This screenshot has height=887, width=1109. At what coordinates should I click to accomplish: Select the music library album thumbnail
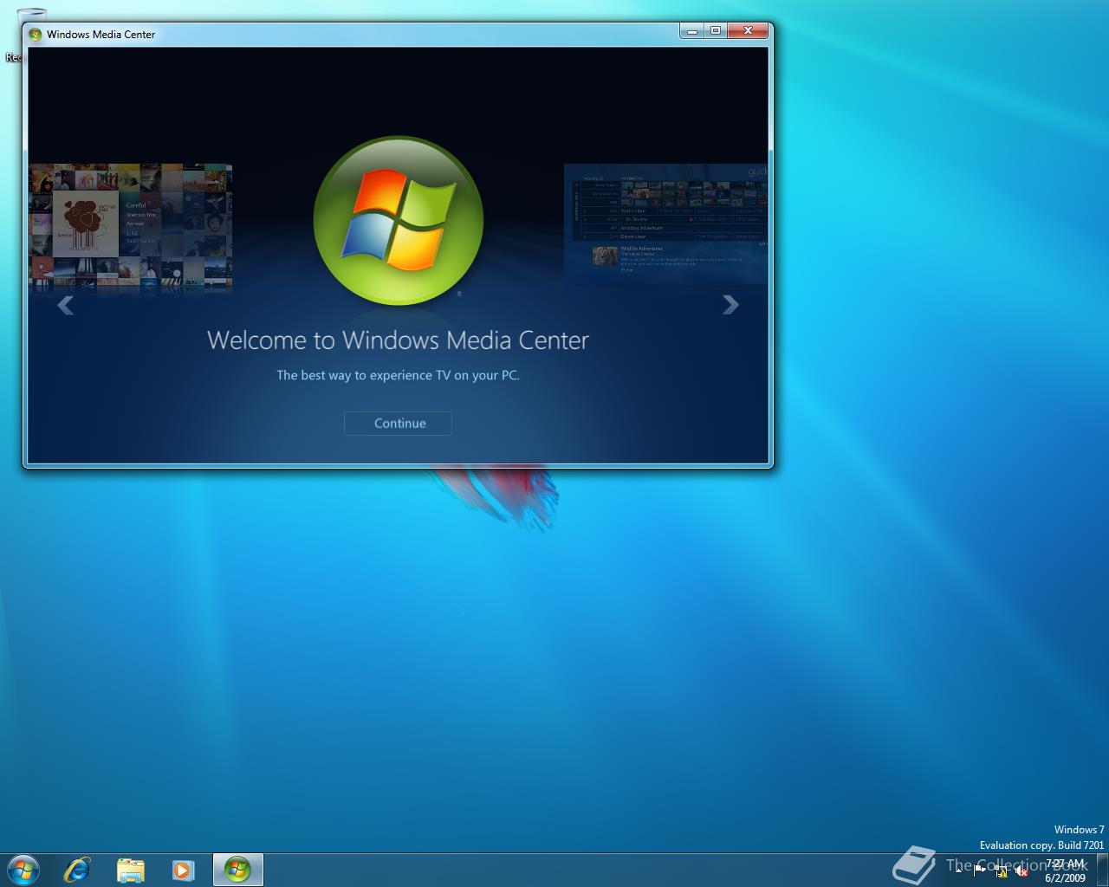130,229
